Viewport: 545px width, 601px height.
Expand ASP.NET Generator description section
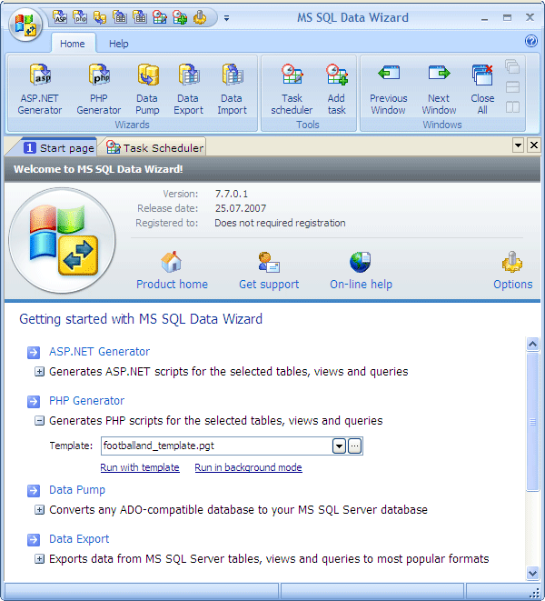(x=39, y=371)
